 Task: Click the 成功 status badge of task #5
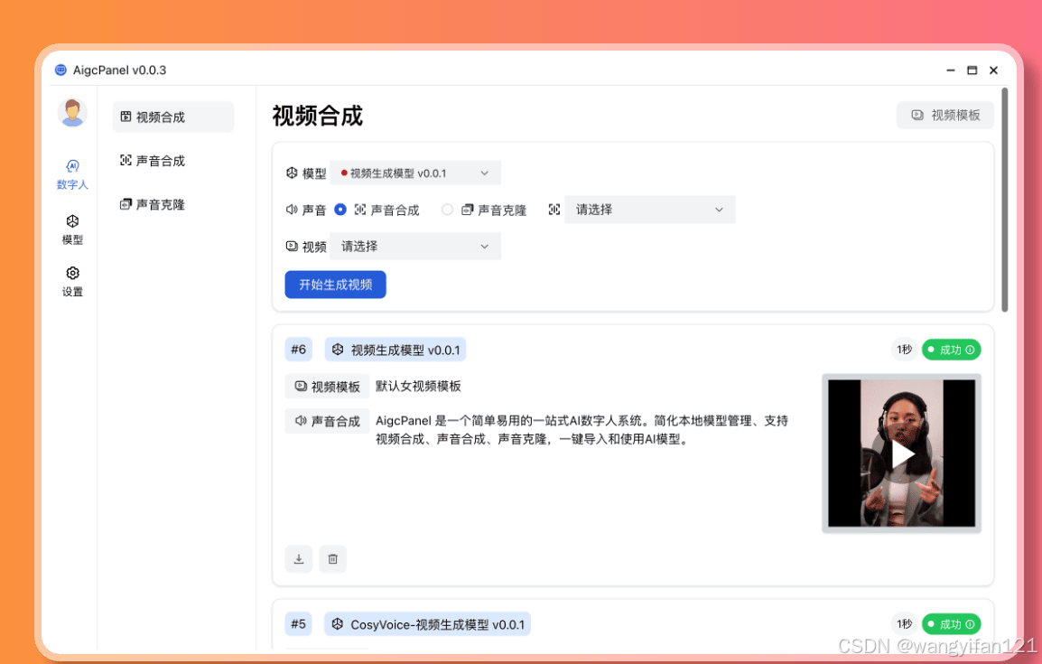coord(951,624)
